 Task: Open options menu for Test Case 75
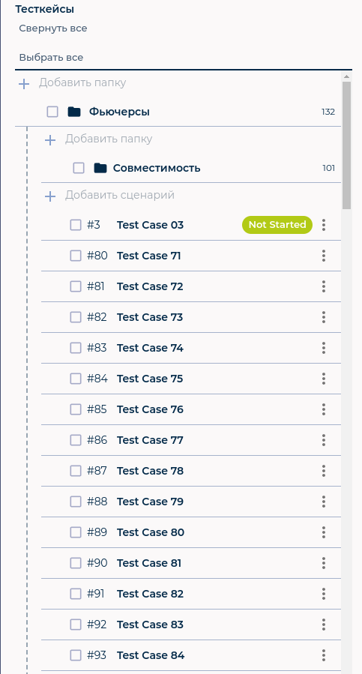pyautogui.click(x=324, y=379)
